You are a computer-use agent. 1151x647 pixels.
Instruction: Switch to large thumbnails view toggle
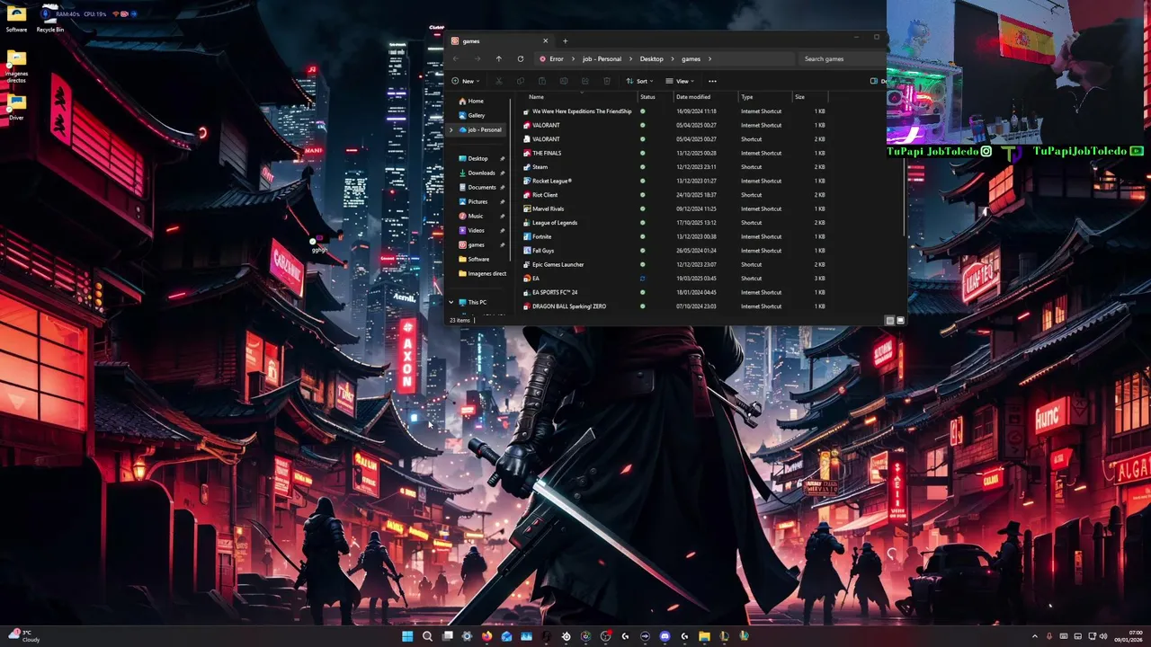click(900, 321)
